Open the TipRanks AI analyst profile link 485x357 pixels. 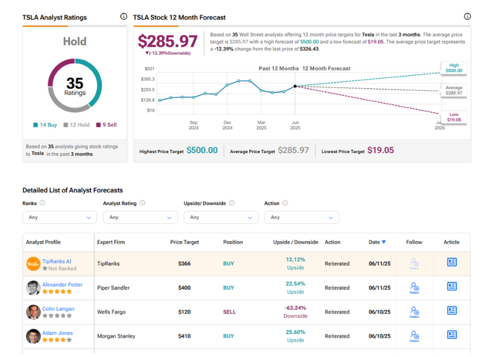[57, 261]
